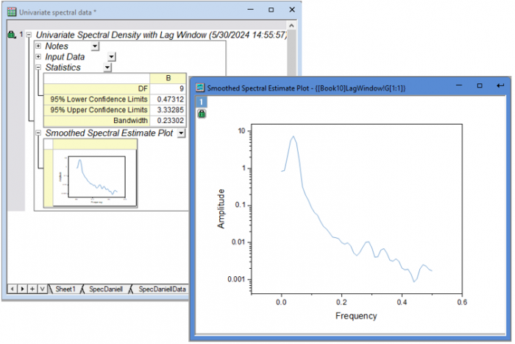Open Smoothed Spectral Estimate Plot dropdown menu
The image size is (515, 344).
click(181, 133)
